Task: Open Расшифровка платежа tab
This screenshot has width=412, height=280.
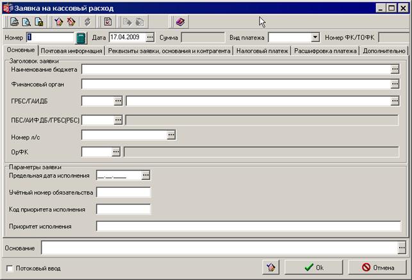Action: [325, 51]
